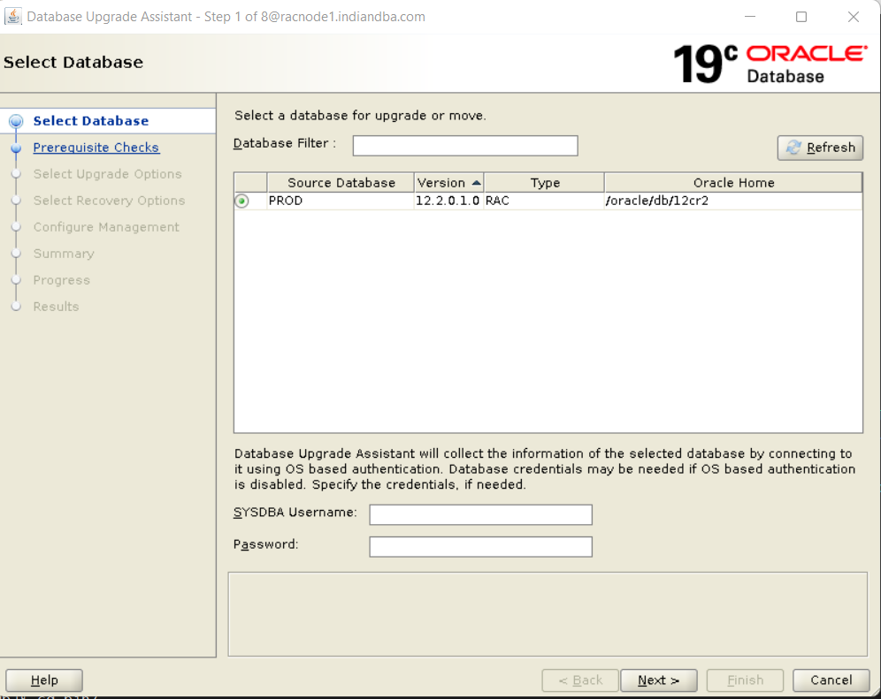Click the Type column header

click(x=545, y=183)
